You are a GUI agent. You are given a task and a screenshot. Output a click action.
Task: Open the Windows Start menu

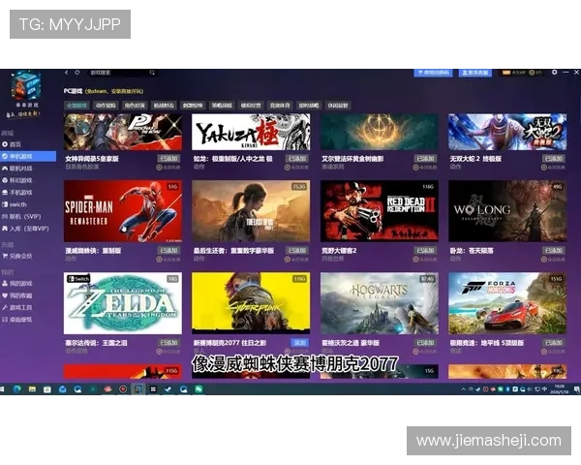(6, 388)
